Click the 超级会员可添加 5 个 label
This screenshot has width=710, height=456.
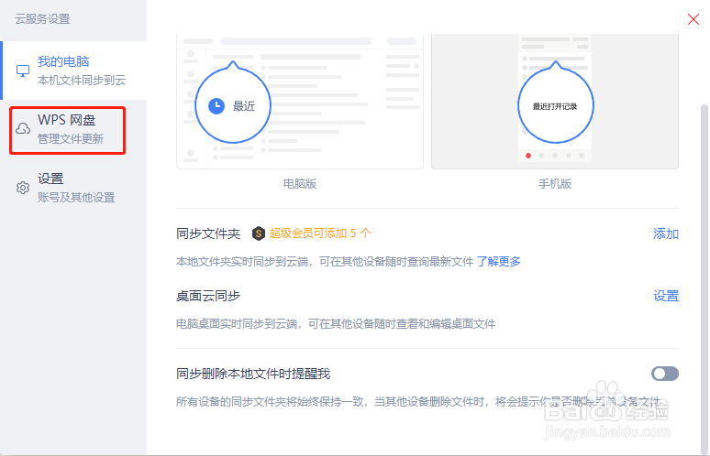click(x=320, y=233)
